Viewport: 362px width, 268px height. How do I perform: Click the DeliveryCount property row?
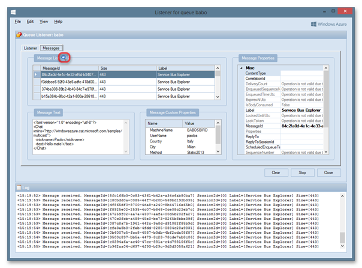pyautogui.click(x=283, y=84)
